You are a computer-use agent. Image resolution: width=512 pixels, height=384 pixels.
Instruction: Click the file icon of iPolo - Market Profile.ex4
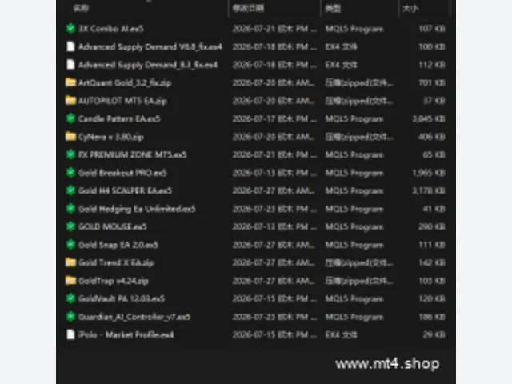[70, 334]
